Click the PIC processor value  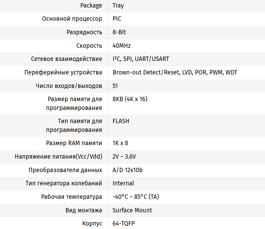pos(117,19)
